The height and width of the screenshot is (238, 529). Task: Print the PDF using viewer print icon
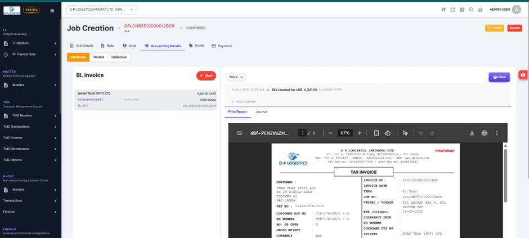pos(484,133)
